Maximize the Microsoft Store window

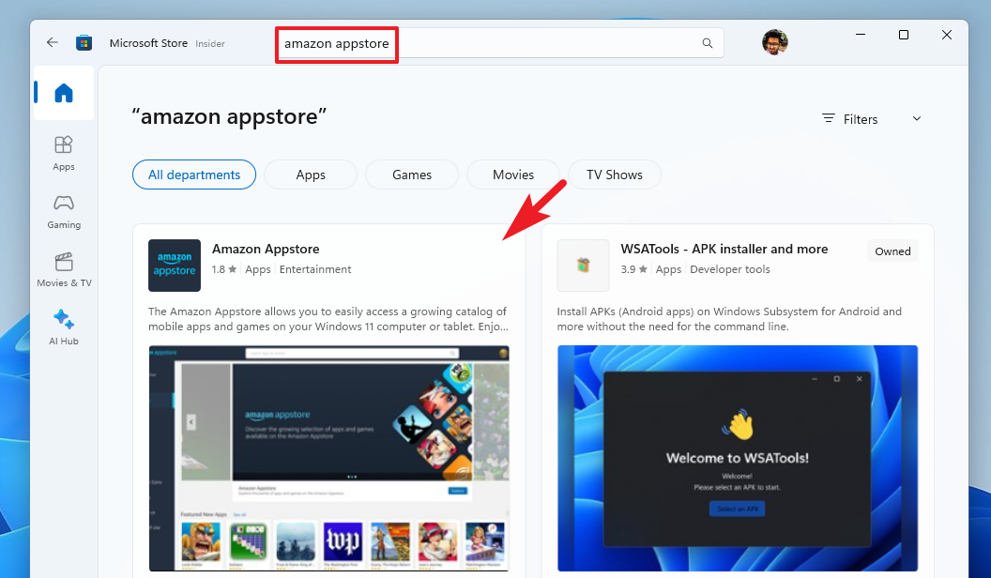tap(904, 35)
